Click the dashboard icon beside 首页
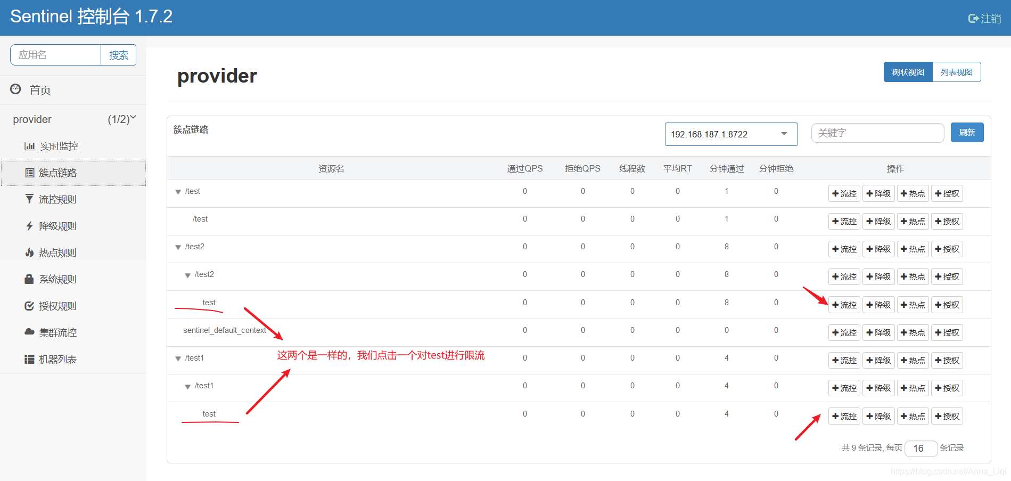Image resolution: width=1011 pixels, height=481 pixels. 16,89
